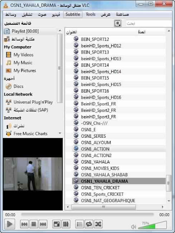Sort by المدة duration column header
175x233 pixels.
(141, 32)
